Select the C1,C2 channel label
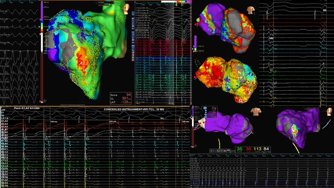Viewport: 334px width, 188px height. [4, 161]
